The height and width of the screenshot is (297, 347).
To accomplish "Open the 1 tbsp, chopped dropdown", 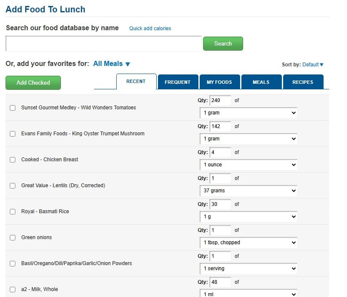I will tap(248, 243).
